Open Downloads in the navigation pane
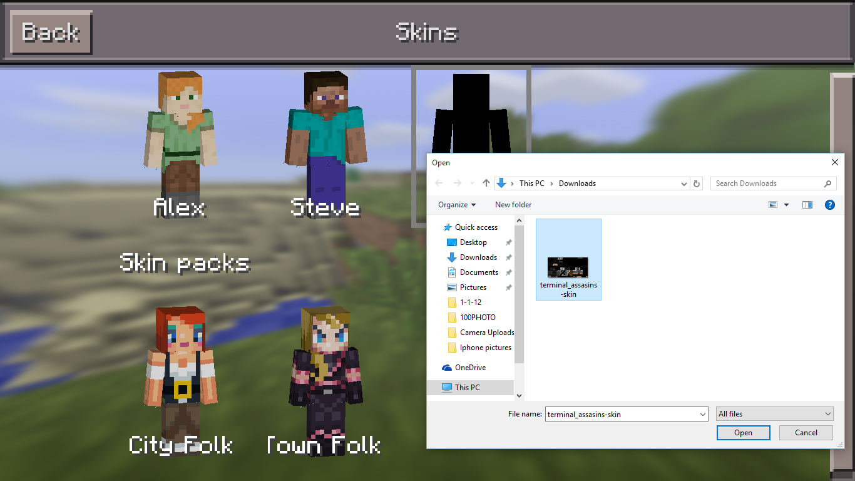 (x=478, y=257)
